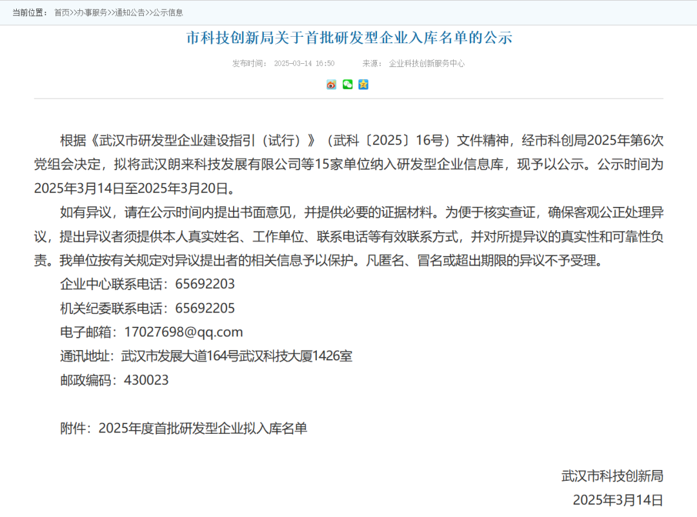Click the title 市科技创新局关于首批研发型企业入库名单的公示
The width and height of the screenshot is (697, 517).
click(x=349, y=38)
